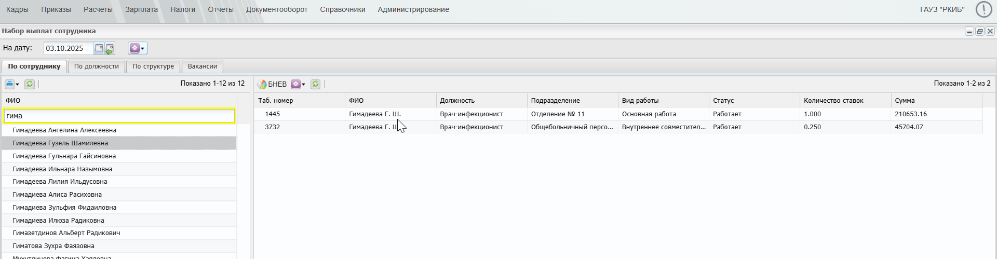Screen dimensions: 997x259
Task: Refresh the payments table on the right
Action: [315, 84]
